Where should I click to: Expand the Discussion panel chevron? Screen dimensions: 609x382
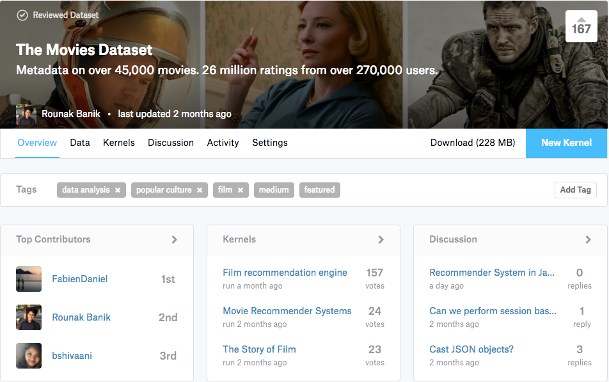coord(588,239)
